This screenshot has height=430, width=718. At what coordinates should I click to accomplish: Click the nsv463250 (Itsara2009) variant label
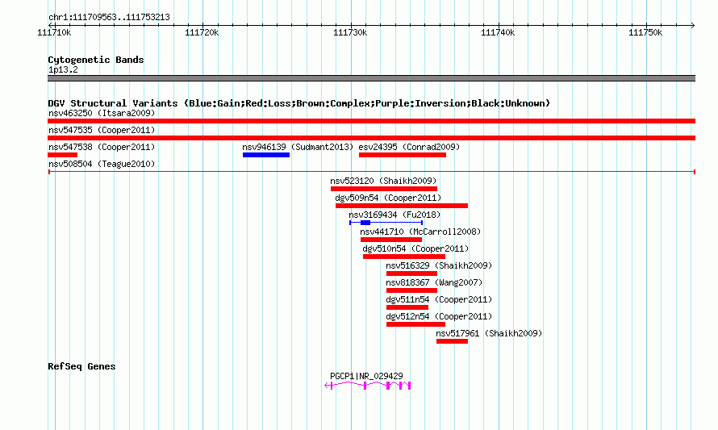102,113
